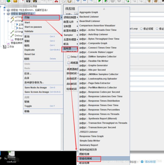Screen dimensions: 164x165
Task: Expand the 线程组-1先生成token tree node
Action: (x=4, y=10)
